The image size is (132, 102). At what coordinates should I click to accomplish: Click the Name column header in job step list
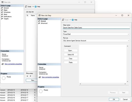tap(33, 16)
